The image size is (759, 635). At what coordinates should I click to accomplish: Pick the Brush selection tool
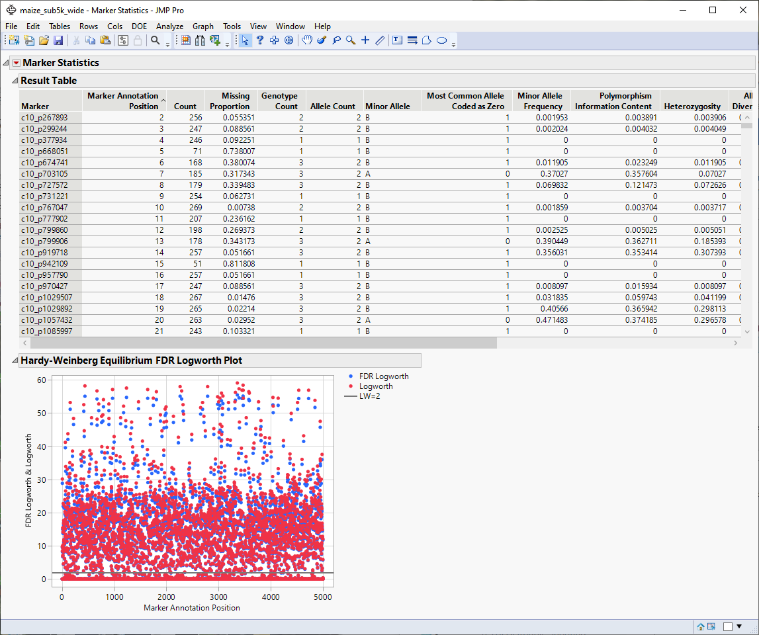click(322, 40)
